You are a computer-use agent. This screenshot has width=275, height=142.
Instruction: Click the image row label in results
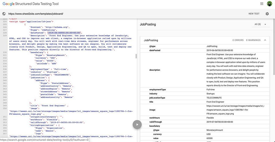tap(152, 110)
